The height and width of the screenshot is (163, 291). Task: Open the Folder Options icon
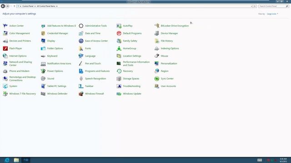[43, 48]
